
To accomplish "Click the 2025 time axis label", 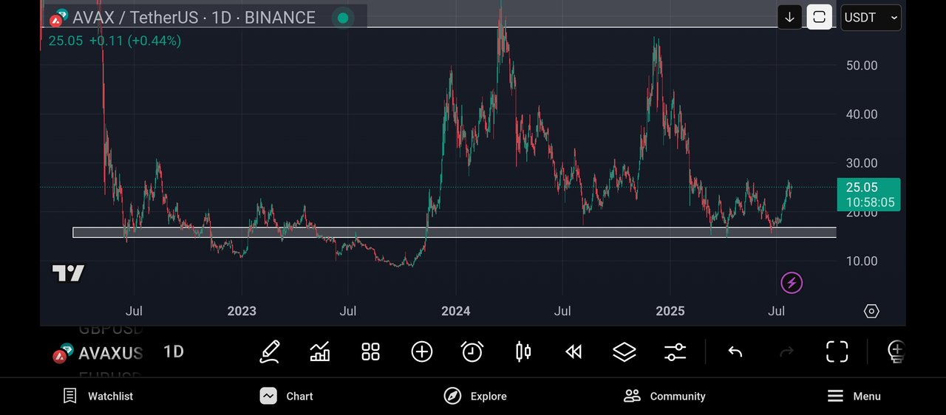I will click(670, 311).
